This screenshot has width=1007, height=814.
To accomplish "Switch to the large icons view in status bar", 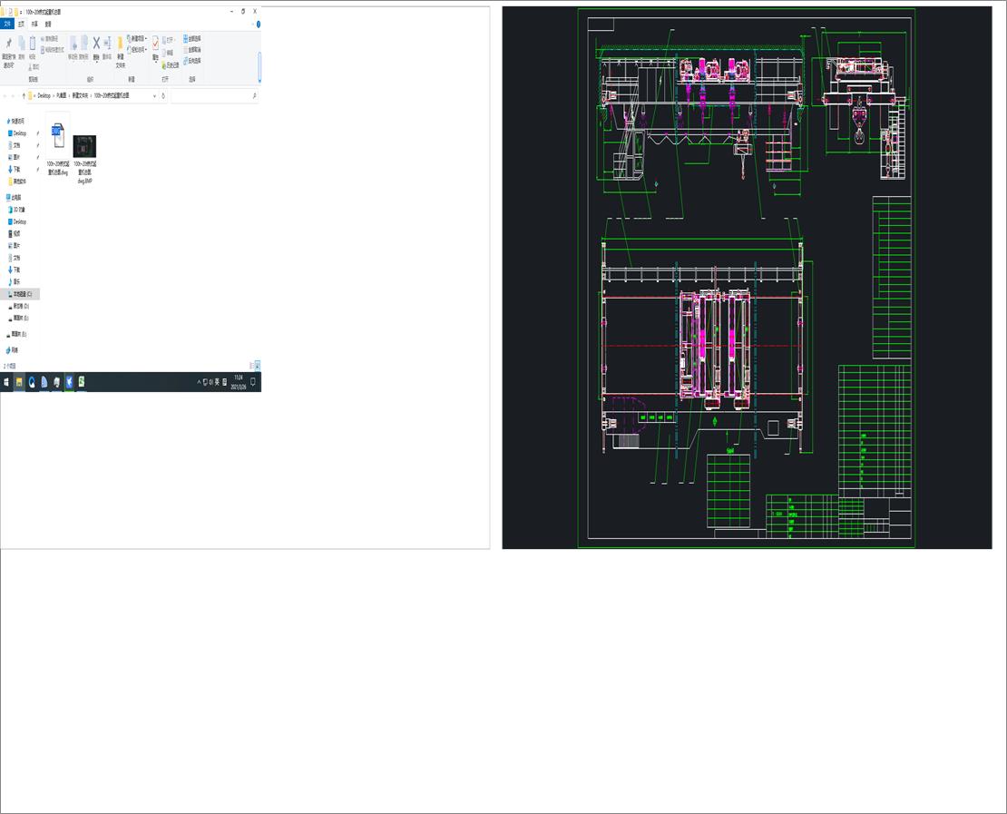I will (258, 366).
